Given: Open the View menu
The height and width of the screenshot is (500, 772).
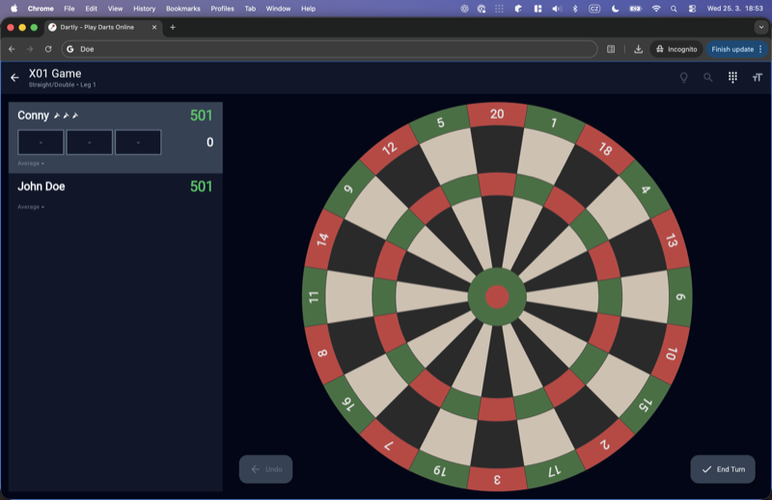Looking at the screenshot, I should pyautogui.click(x=115, y=9).
